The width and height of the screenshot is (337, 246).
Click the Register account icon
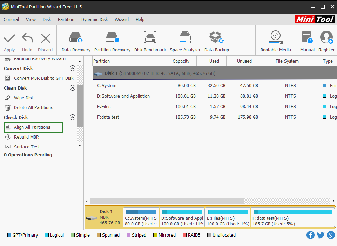[326, 41]
